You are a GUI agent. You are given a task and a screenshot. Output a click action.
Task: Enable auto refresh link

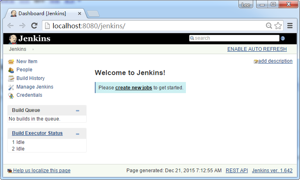tap(257, 49)
